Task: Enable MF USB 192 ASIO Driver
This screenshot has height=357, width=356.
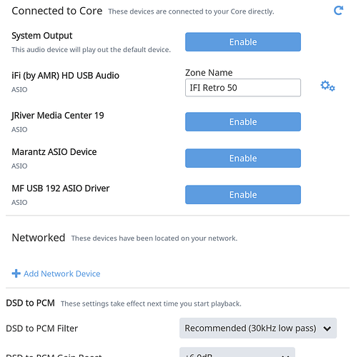Action: coord(243,195)
